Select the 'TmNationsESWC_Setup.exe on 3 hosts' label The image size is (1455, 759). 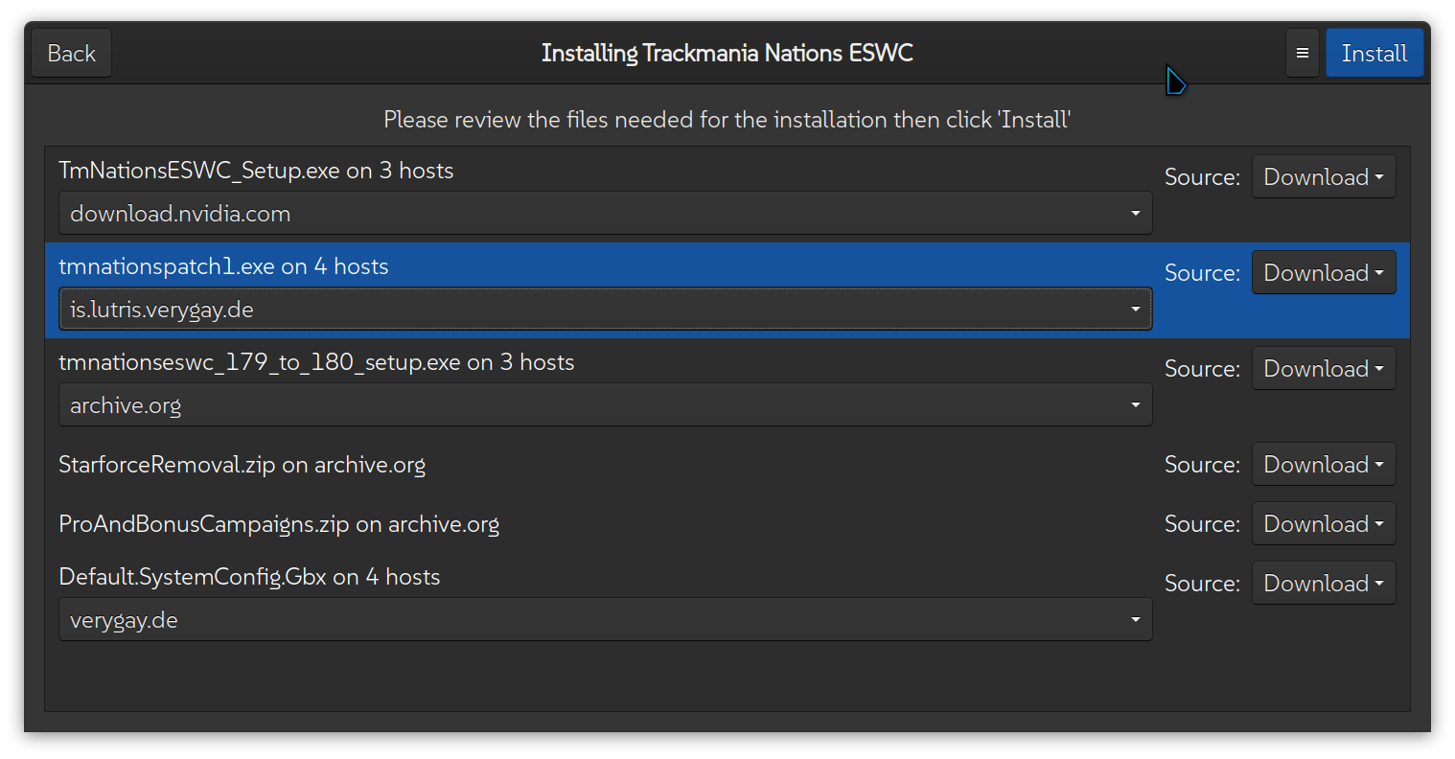click(x=256, y=171)
